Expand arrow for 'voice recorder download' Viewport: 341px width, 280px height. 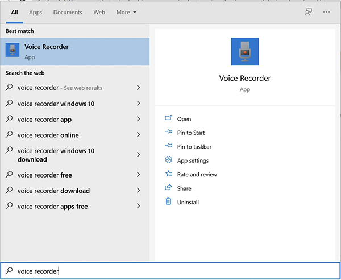pyautogui.click(x=138, y=190)
